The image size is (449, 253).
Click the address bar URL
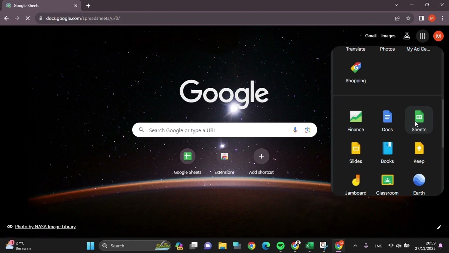click(83, 18)
